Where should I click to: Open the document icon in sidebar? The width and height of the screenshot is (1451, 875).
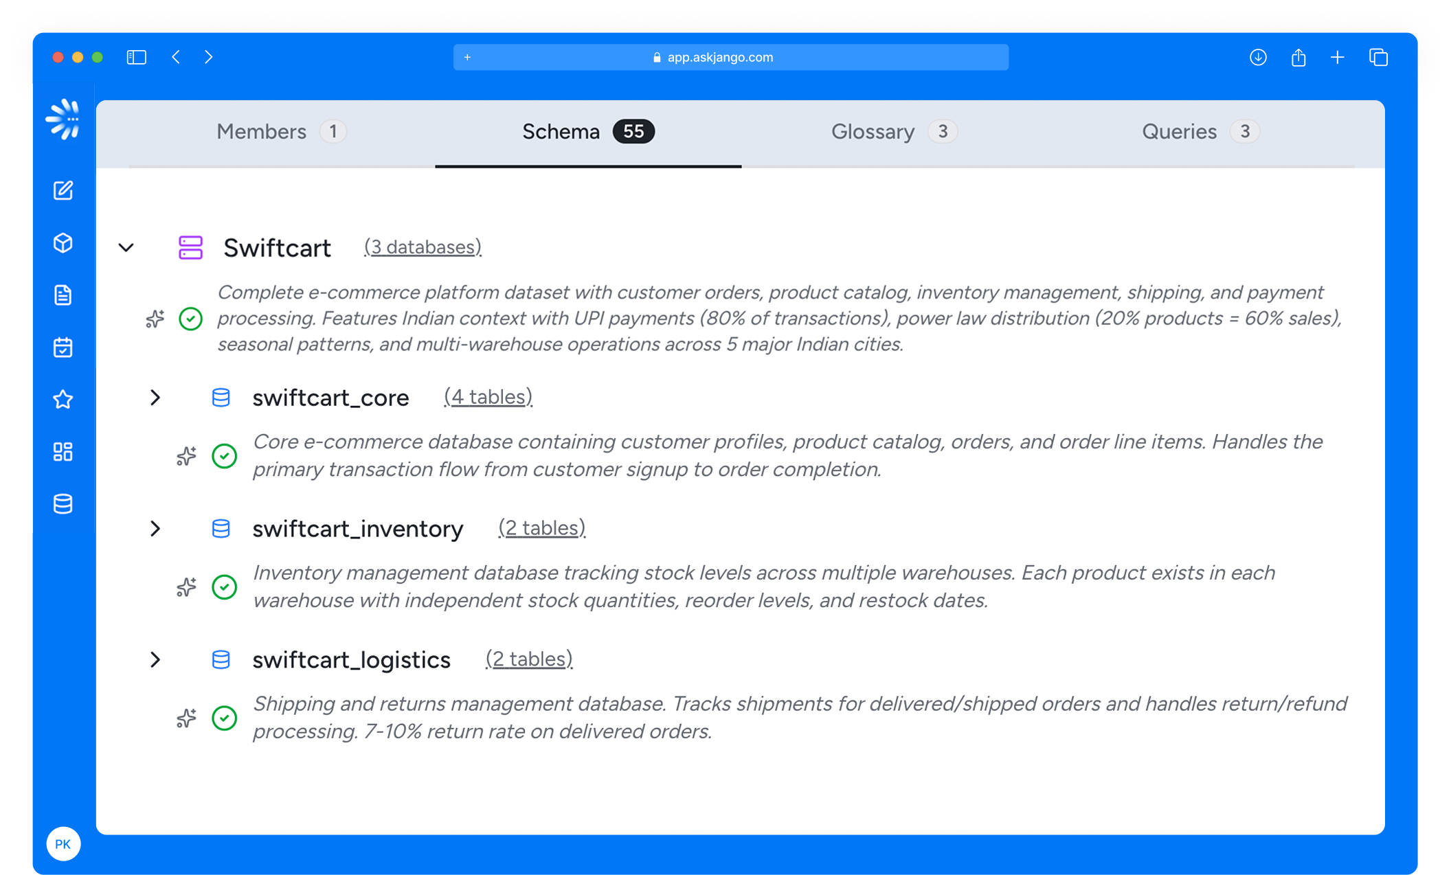(x=63, y=295)
